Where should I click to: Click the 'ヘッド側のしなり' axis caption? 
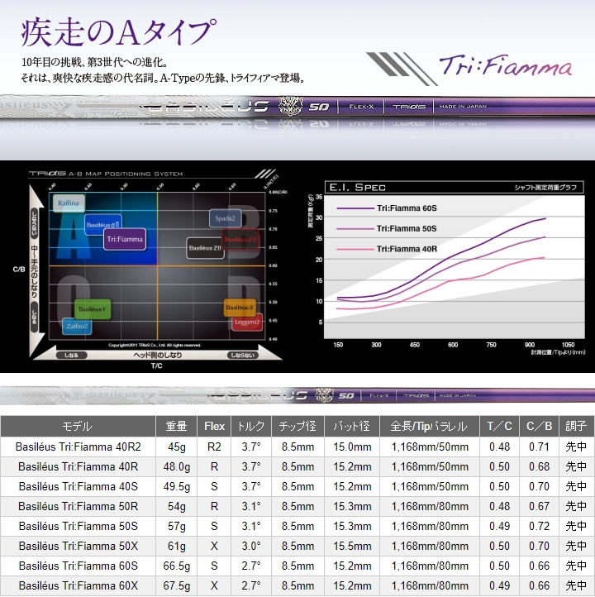point(158,355)
